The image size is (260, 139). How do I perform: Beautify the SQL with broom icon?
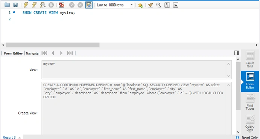151,5
